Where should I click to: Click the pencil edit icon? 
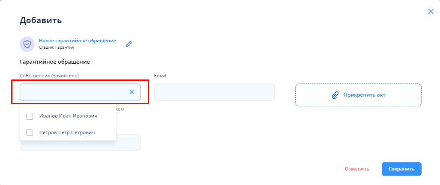(x=129, y=44)
